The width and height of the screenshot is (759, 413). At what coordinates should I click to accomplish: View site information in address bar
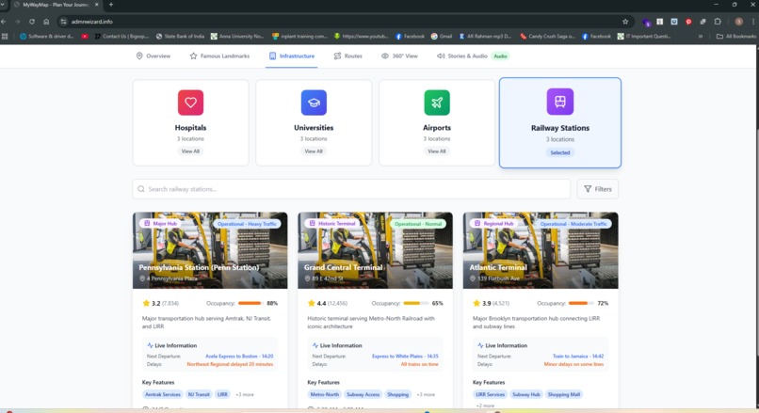pos(63,22)
